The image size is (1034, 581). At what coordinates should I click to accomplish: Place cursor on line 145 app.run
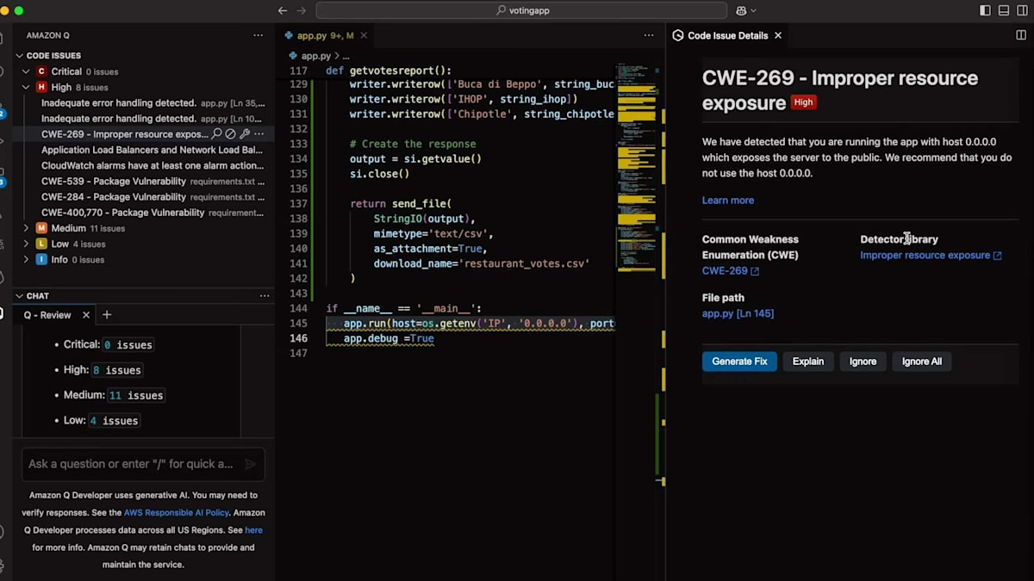[470, 324]
